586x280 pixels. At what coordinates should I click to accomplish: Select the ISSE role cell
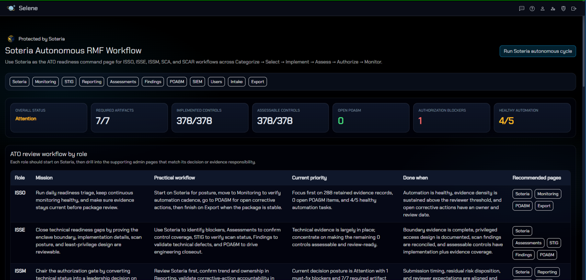pos(20,230)
